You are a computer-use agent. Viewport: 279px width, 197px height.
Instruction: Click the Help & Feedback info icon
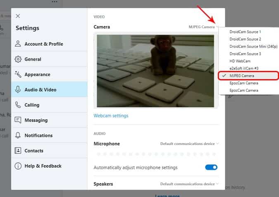[x=18, y=166]
